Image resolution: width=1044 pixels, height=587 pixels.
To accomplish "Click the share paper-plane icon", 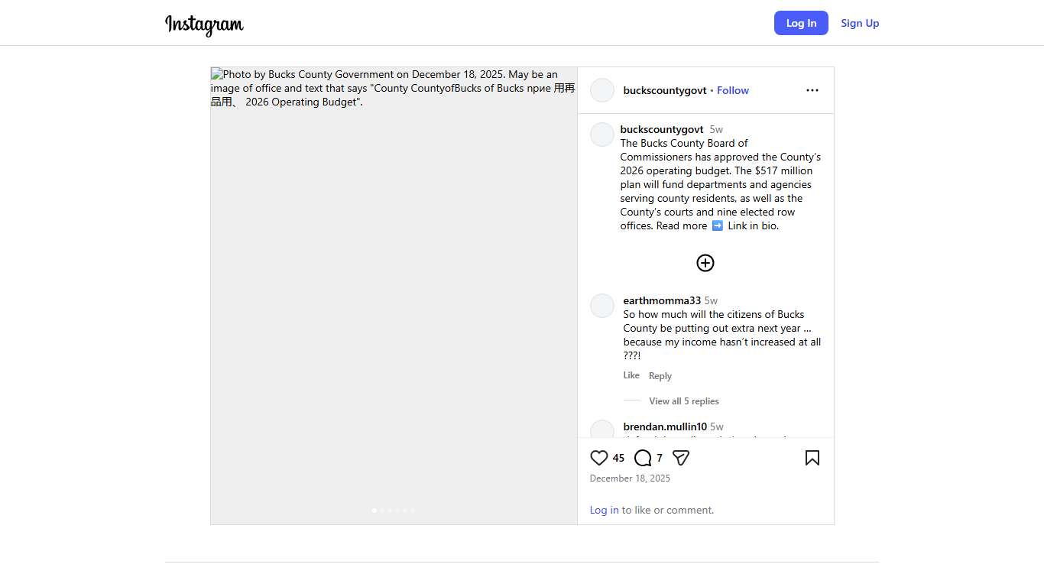I will click(681, 458).
